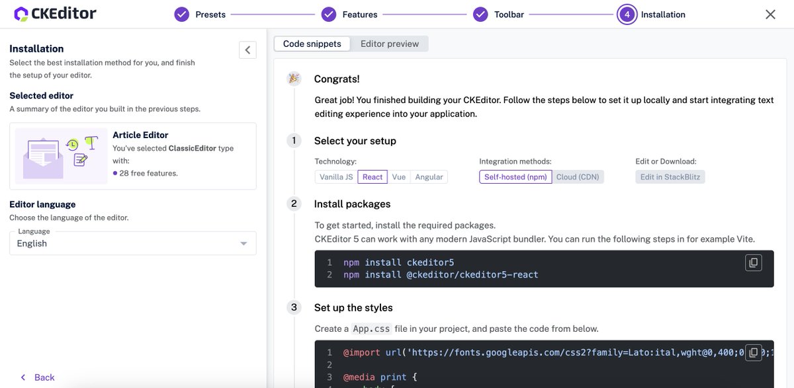This screenshot has height=388, width=794.
Task: Click the Back arrow icon
Action: (x=23, y=377)
